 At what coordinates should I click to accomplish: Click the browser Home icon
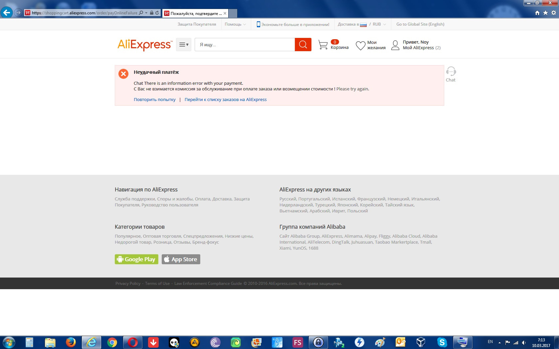point(537,13)
